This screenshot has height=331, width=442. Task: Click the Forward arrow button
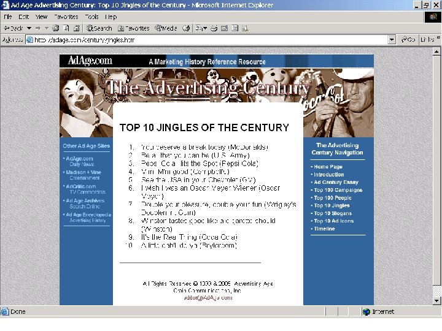coord(38,28)
